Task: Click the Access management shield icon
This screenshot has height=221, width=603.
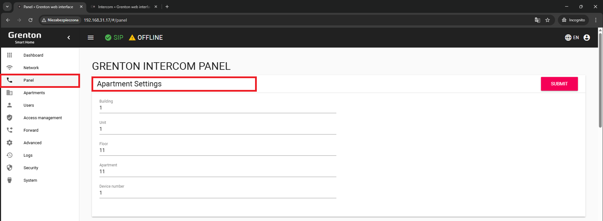Action: (x=9, y=118)
